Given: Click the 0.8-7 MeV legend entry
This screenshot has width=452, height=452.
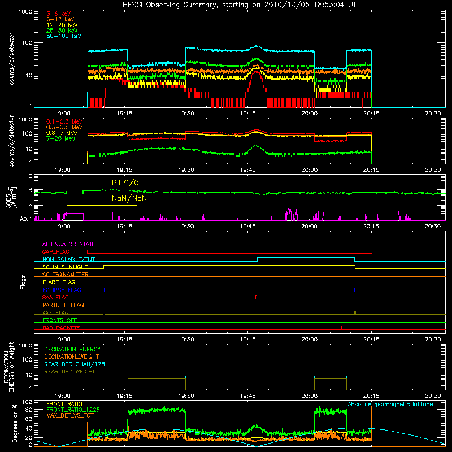Looking at the screenshot, I should [x=62, y=133].
